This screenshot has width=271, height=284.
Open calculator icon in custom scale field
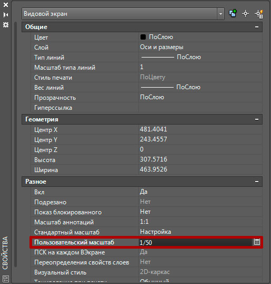point(257,242)
